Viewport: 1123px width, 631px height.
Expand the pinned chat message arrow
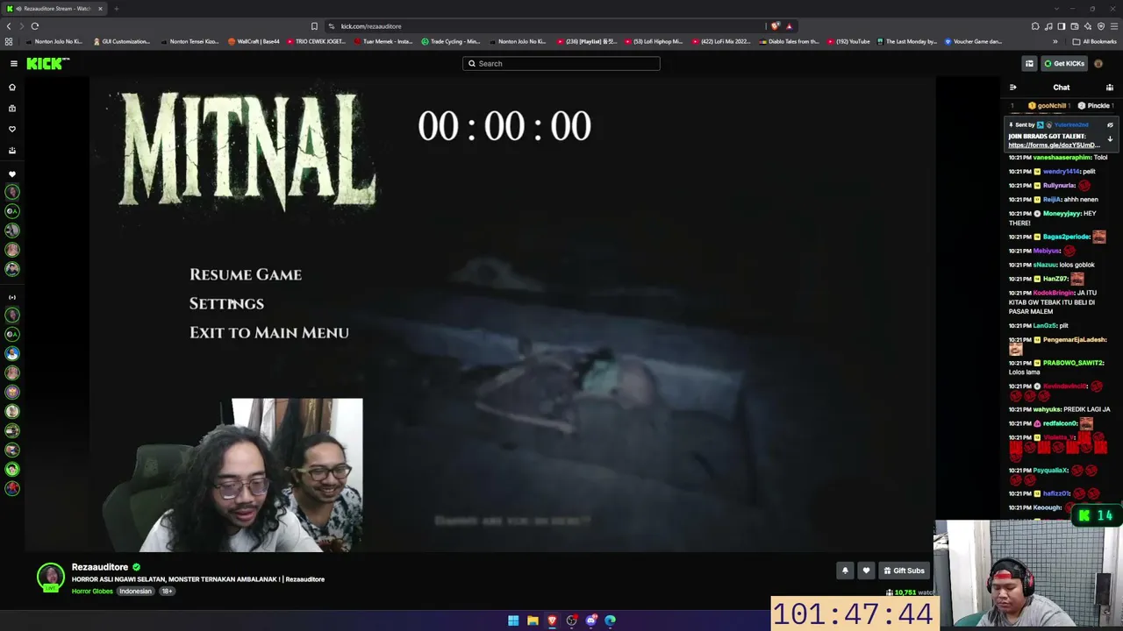click(1110, 138)
